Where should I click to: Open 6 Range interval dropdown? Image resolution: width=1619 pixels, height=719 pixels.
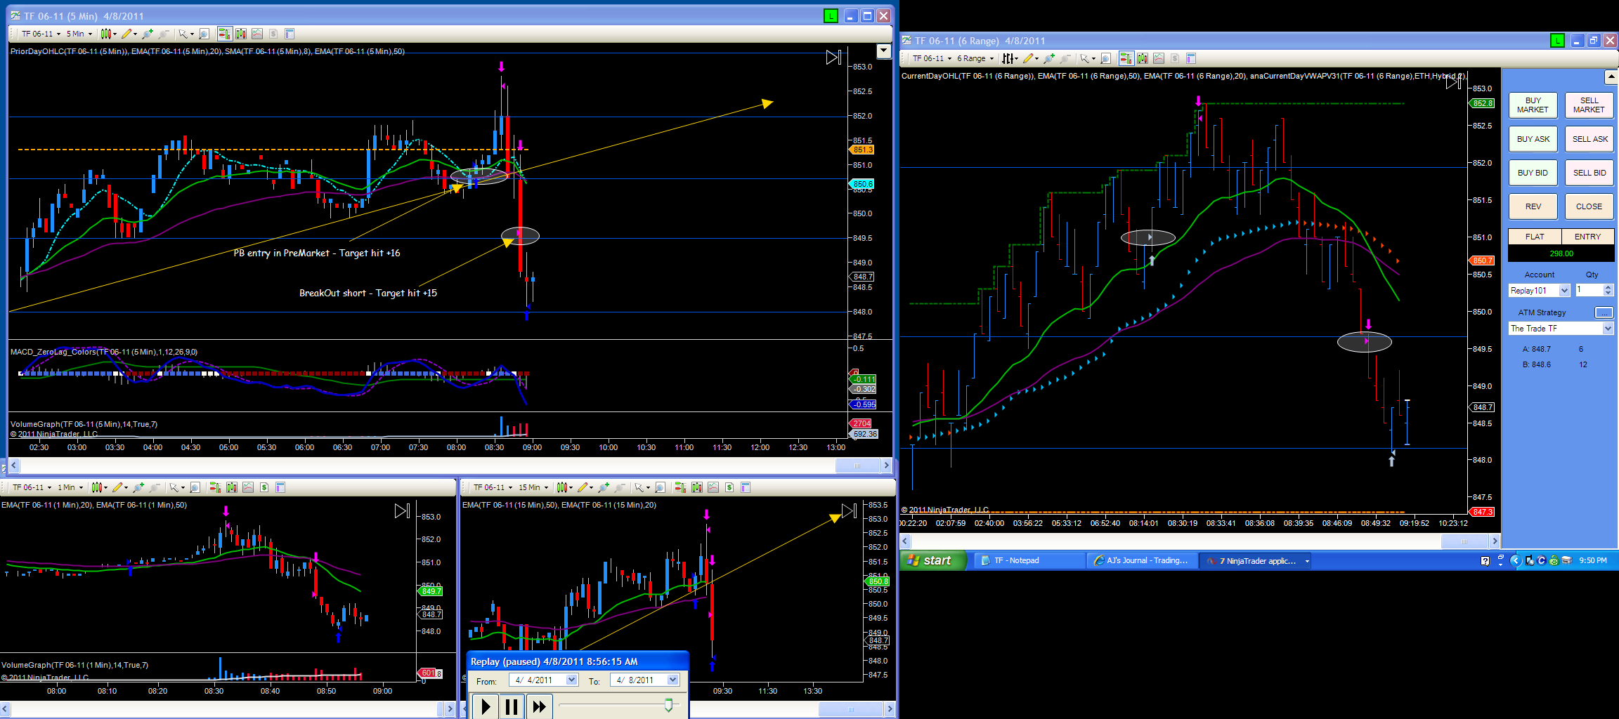975,58
